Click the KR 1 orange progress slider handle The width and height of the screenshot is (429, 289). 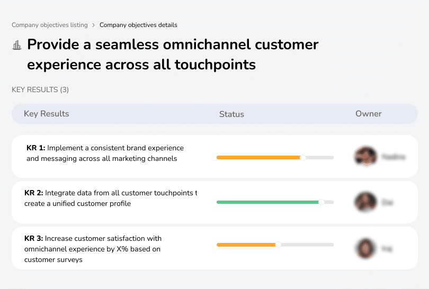(x=303, y=157)
